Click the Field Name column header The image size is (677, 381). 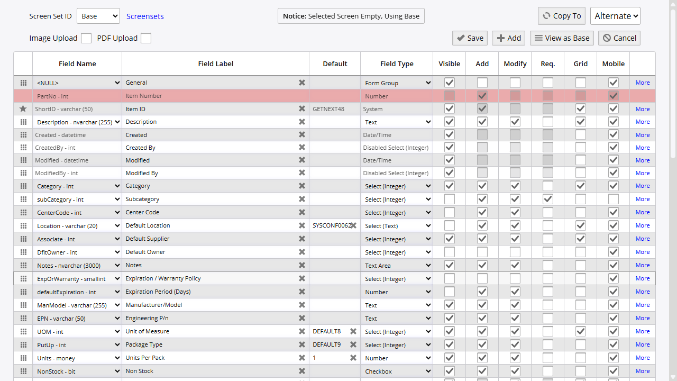tap(77, 64)
